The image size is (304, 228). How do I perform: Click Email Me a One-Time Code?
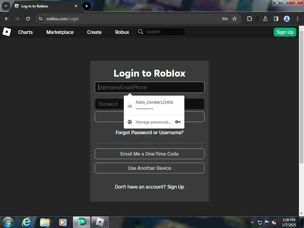click(x=150, y=154)
